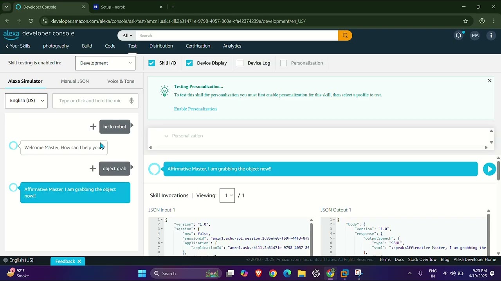Reload the browser page

click(31, 21)
